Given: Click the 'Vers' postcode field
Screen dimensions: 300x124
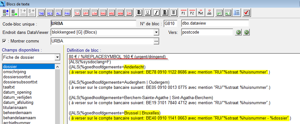Looking at the screenshot, I should pos(207,32).
